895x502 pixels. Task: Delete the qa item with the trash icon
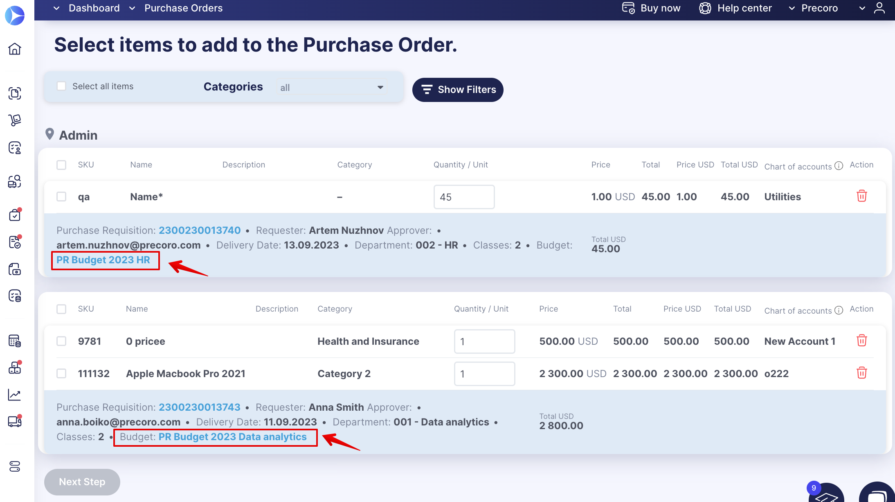click(x=861, y=196)
